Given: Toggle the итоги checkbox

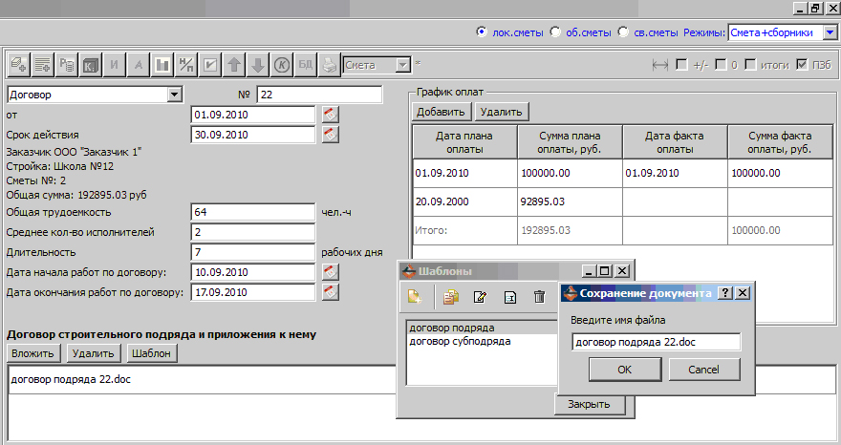Looking at the screenshot, I should pos(751,65).
